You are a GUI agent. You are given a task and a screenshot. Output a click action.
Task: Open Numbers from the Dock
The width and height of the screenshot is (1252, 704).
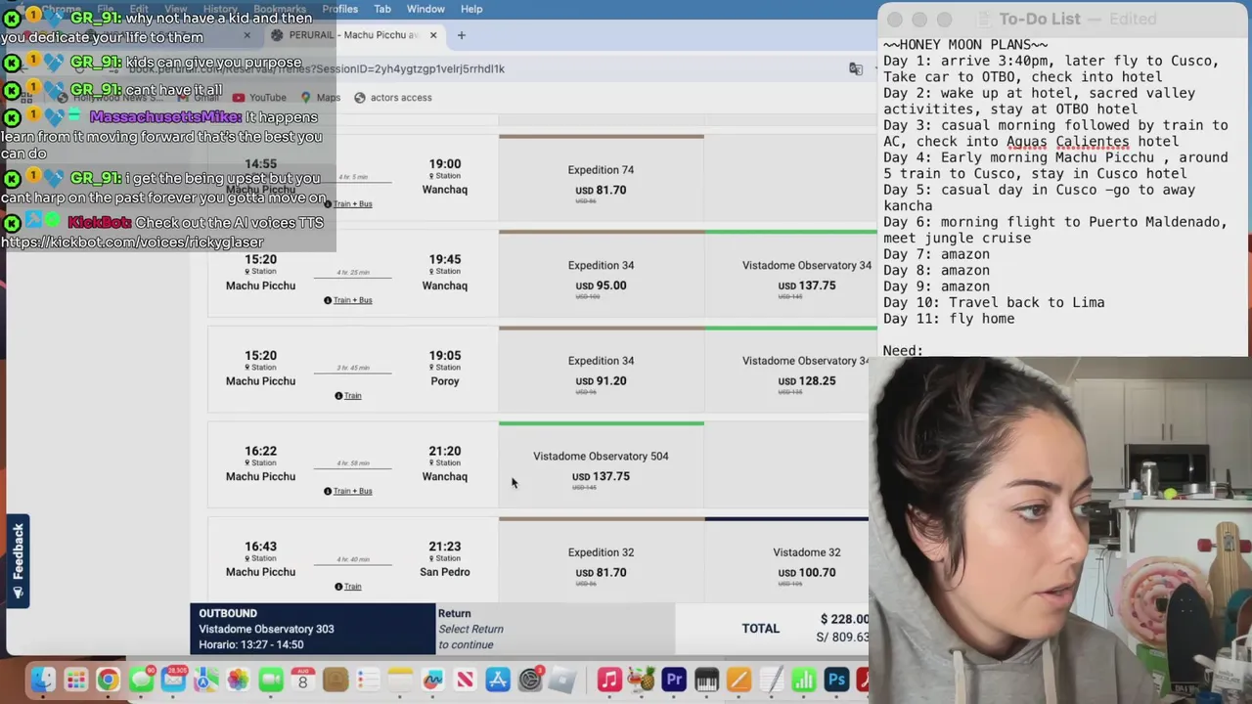(x=803, y=680)
